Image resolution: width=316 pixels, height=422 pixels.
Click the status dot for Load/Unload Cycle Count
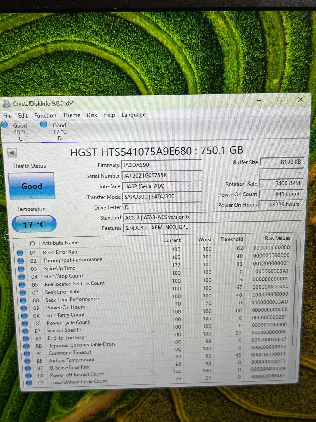29,383
